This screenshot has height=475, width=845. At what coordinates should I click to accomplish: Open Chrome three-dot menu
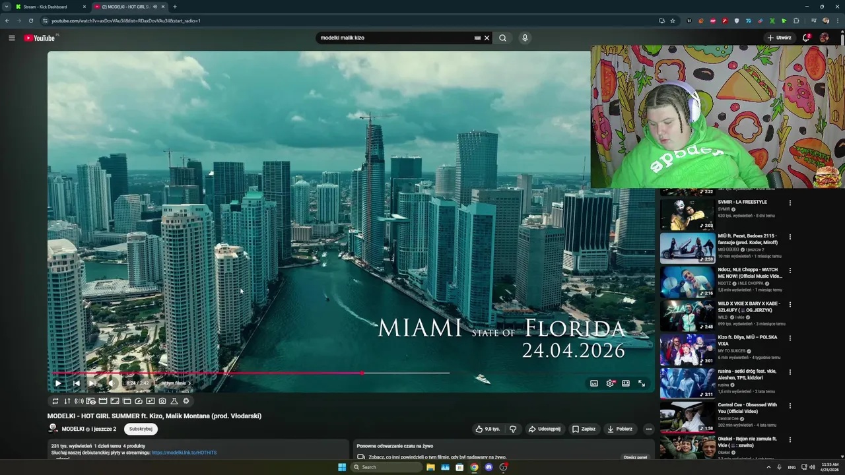pos(837,20)
